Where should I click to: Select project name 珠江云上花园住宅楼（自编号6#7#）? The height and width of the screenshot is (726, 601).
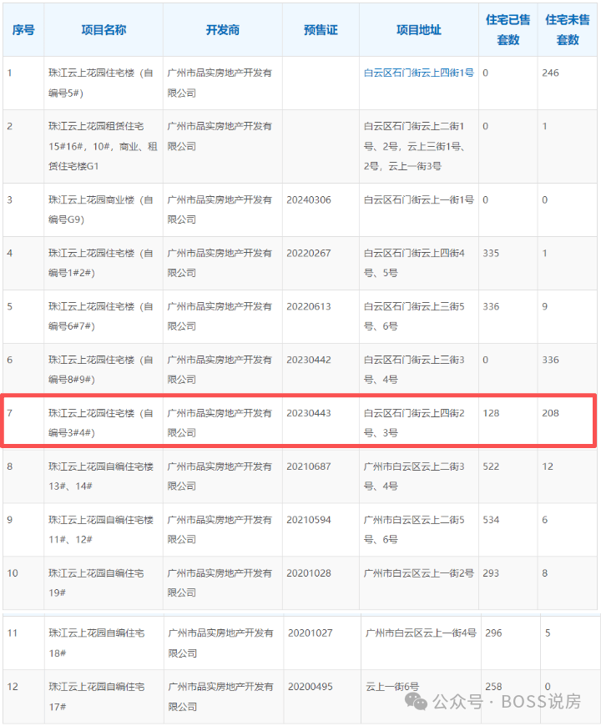[x=100, y=316]
